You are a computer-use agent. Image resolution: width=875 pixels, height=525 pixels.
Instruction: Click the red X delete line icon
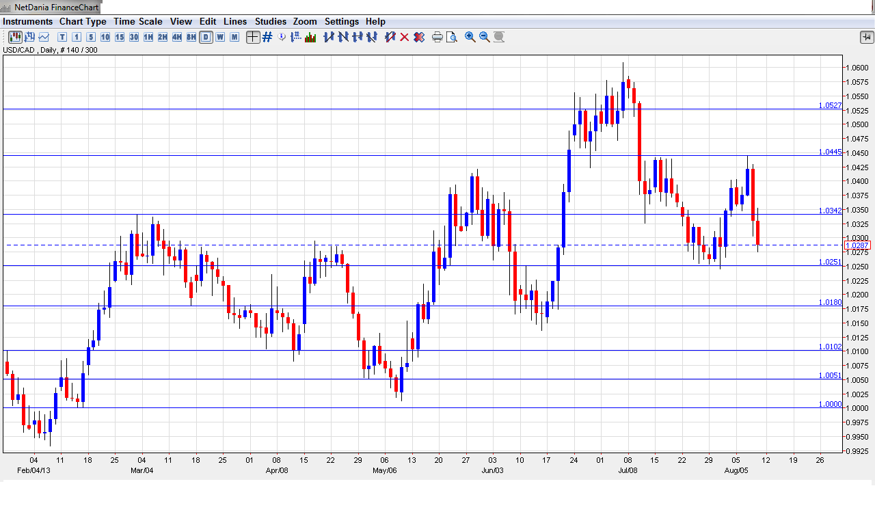tap(405, 37)
